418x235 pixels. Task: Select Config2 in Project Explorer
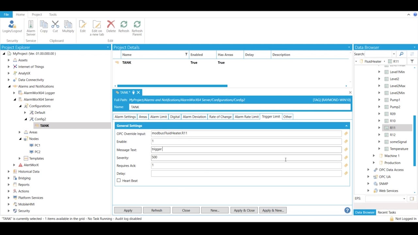40,119
